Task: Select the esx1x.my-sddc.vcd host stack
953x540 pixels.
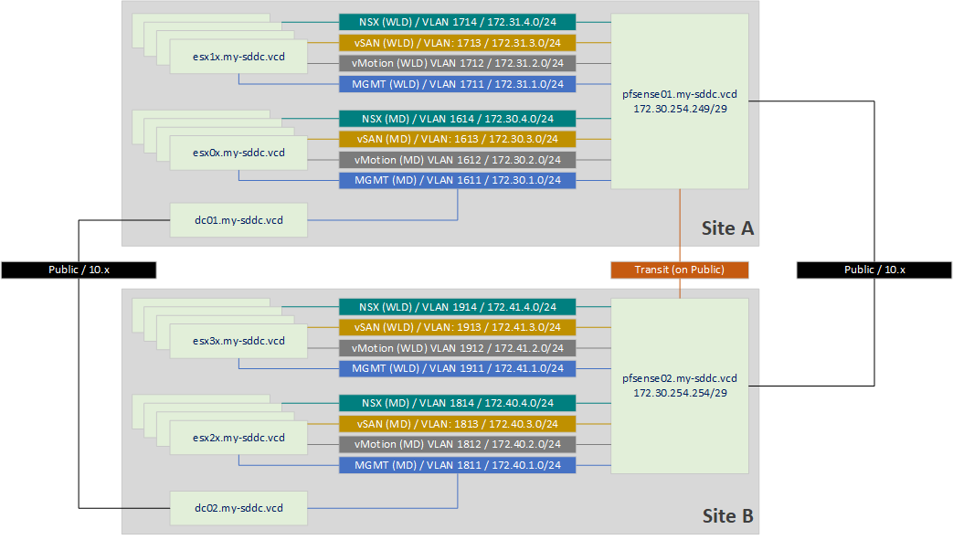Action: [x=238, y=56]
